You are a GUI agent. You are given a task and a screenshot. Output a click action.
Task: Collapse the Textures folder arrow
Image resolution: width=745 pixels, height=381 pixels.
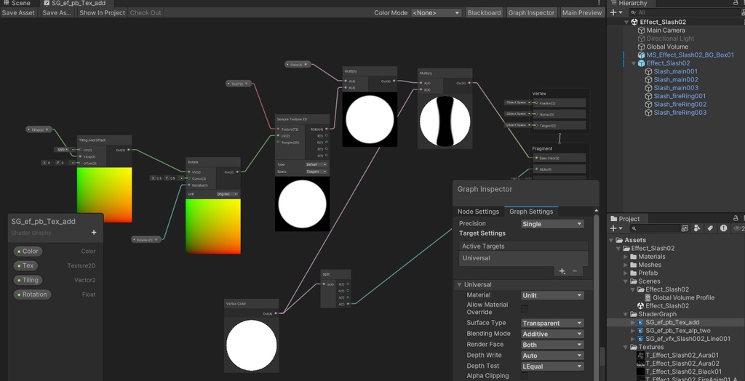coord(626,348)
